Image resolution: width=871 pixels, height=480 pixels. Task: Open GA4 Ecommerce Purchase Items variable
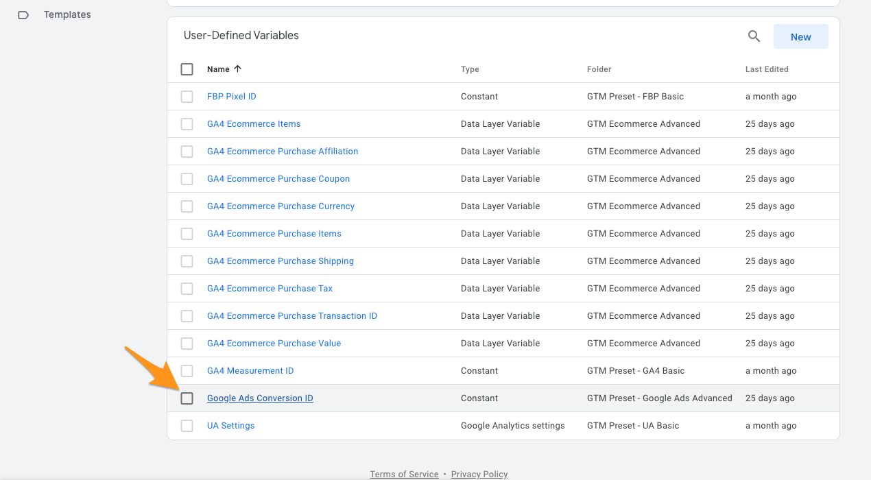[x=274, y=234]
